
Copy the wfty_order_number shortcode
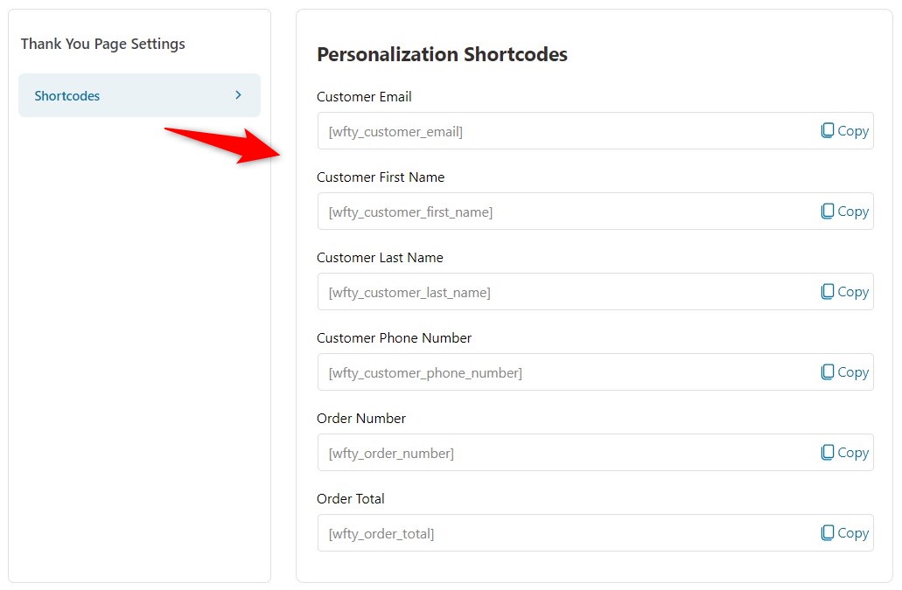point(843,452)
